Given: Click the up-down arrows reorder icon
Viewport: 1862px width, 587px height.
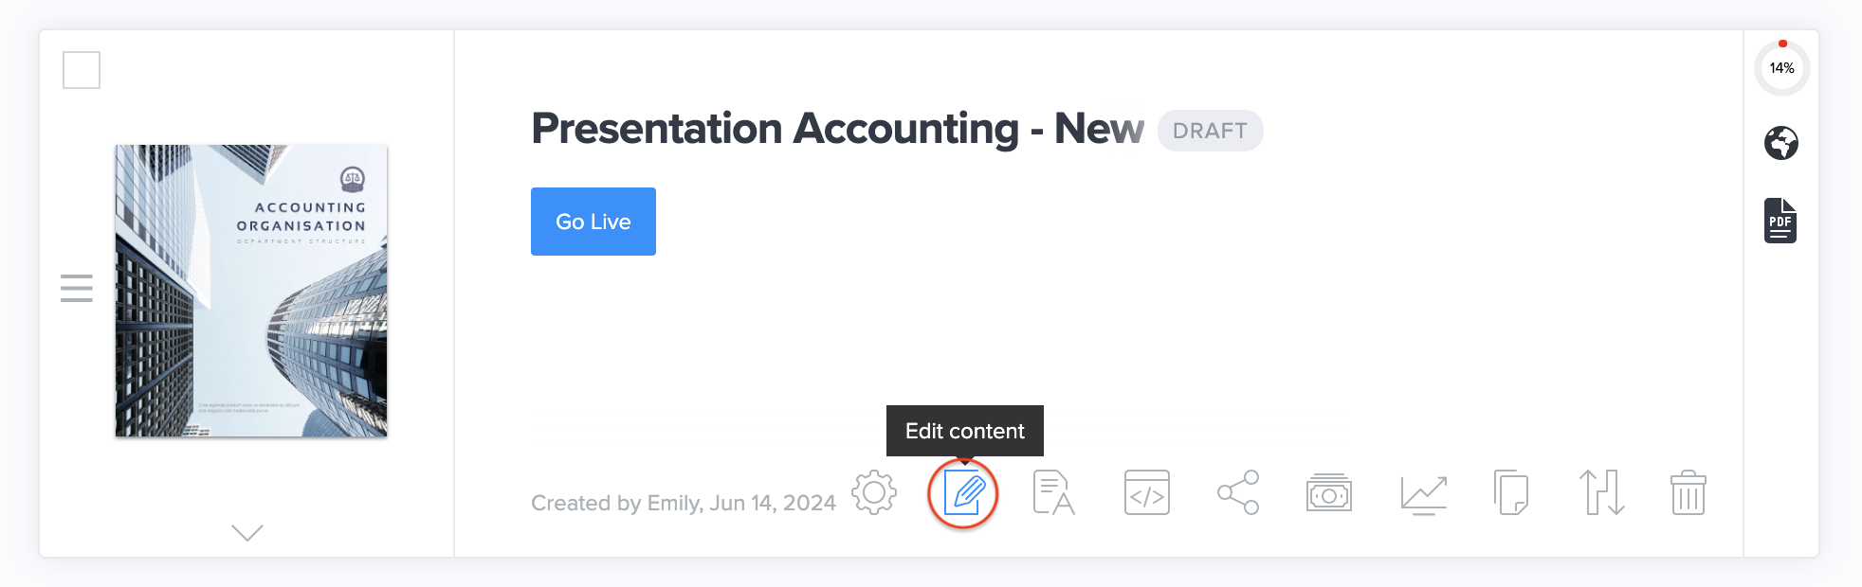Looking at the screenshot, I should pyautogui.click(x=1601, y=493).
